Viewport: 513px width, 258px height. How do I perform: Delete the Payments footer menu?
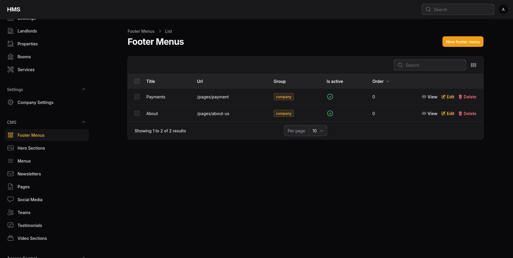point(467,97)
